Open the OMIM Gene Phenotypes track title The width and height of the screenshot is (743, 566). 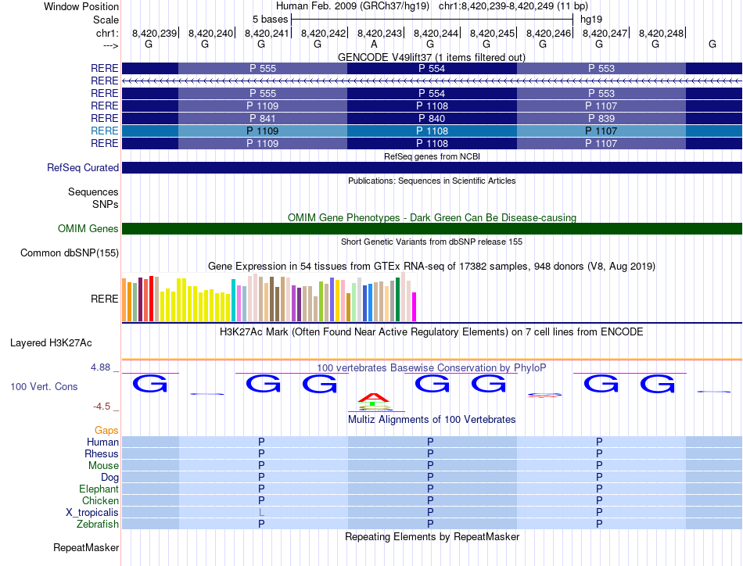pyautogui.click(x=432, y=217)
